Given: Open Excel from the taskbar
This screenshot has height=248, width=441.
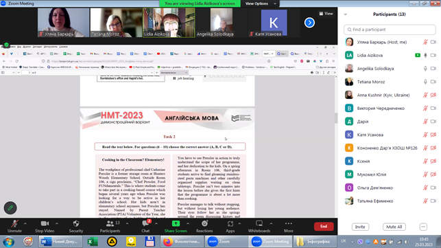Looking at the screenshot, I should coord(92,242).
